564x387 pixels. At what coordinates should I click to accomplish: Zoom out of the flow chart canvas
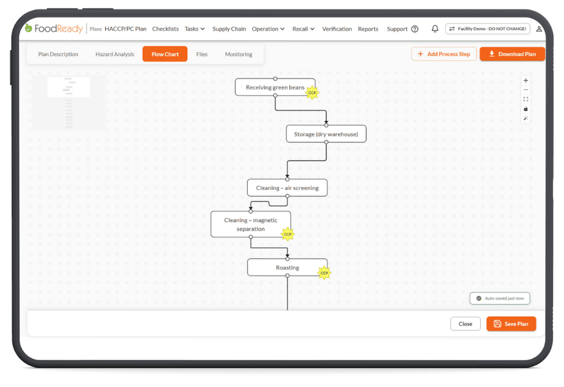(525, 90)
